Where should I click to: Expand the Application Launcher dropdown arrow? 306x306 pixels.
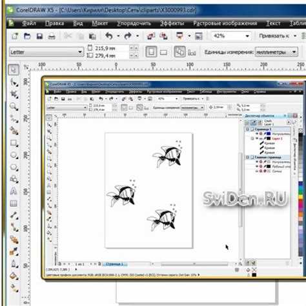[189, 36]
